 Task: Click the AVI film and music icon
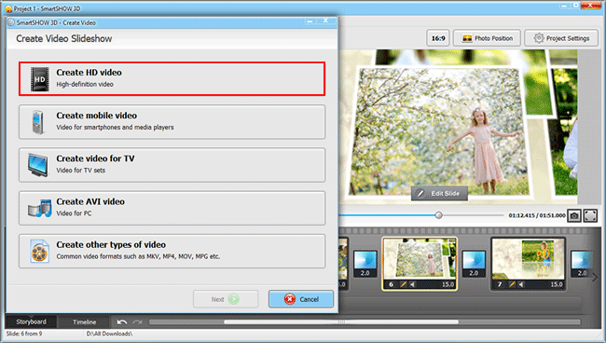[x=39, y=208]
